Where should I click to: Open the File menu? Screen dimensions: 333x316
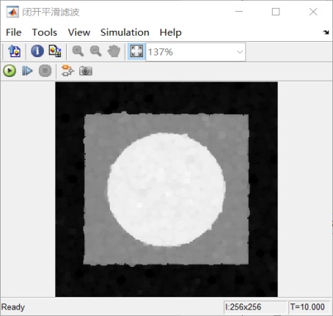pos(14,32)
